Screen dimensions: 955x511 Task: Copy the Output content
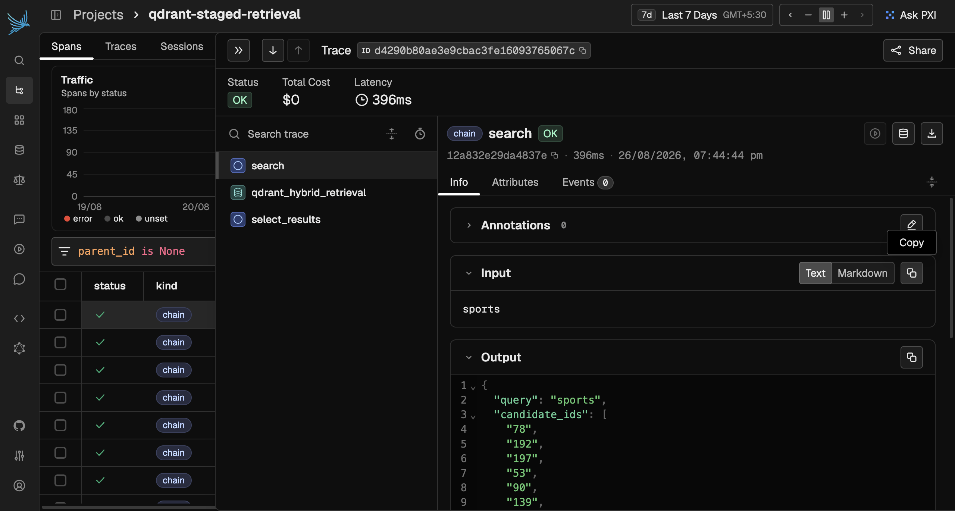(x=912, y=357)
